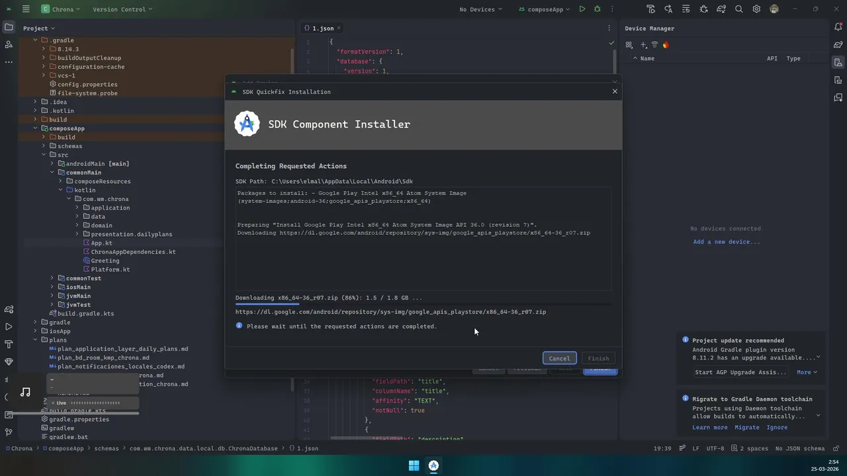Image resolution: width=847 pixels, height=476 pixels.
Task: Open the gem icon tool window on left sidebar
Action: (9, 362)
